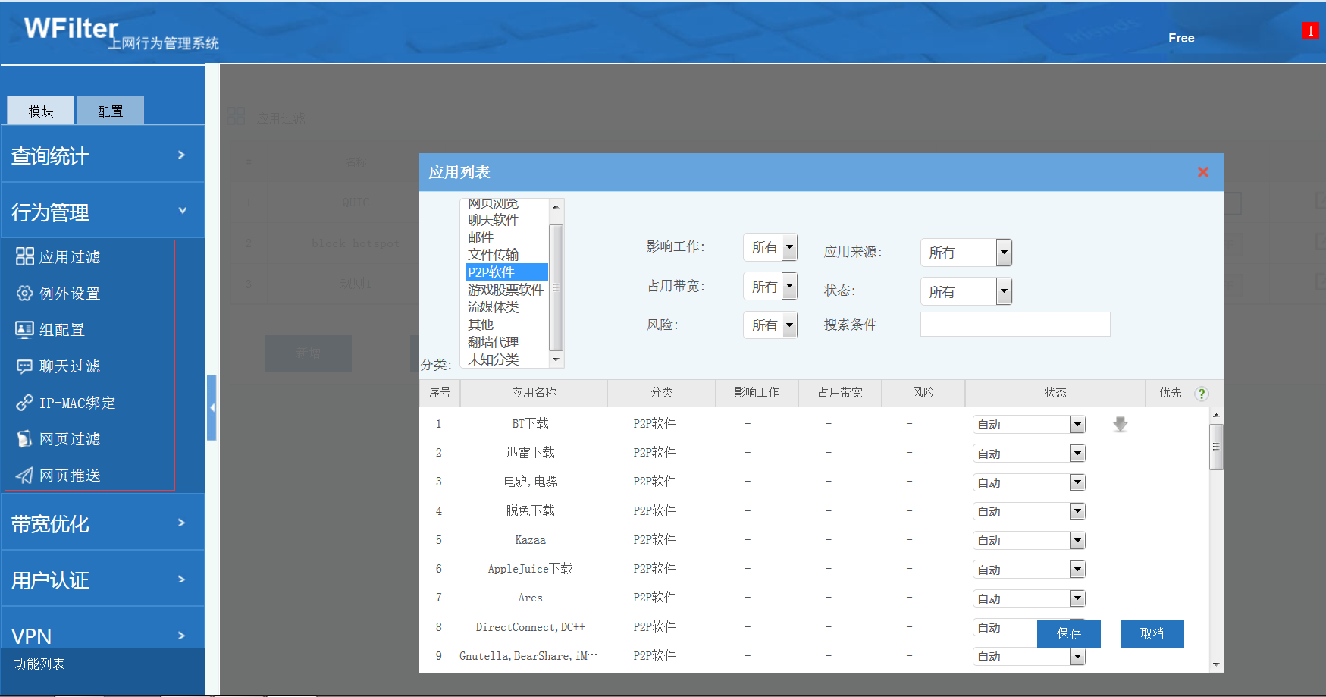
Task: Open the 应用来源 dropdown
Action: coord(966,253)
